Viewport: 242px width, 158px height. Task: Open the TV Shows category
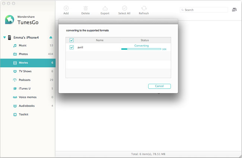(28, 71)
